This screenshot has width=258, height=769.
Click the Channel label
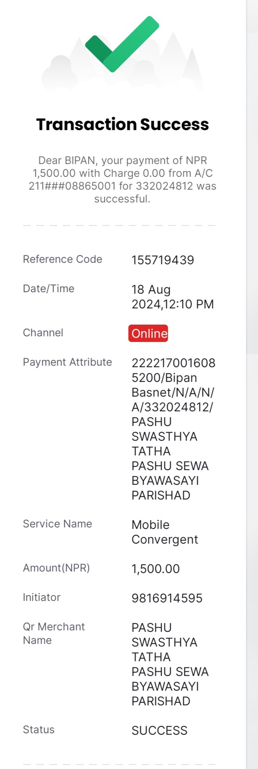(x=43, y=333)
